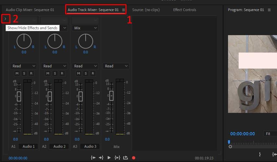Switch to the Effect Controls tab
Screen dimensions: 277x162
click(185, 10)
